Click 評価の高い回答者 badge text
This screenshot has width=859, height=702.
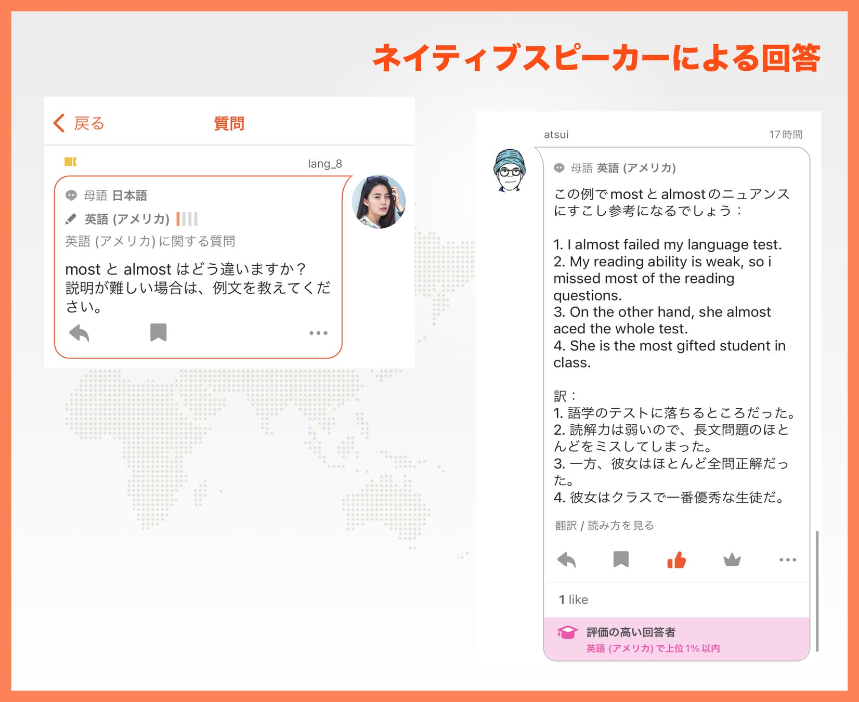click(631, 632)
